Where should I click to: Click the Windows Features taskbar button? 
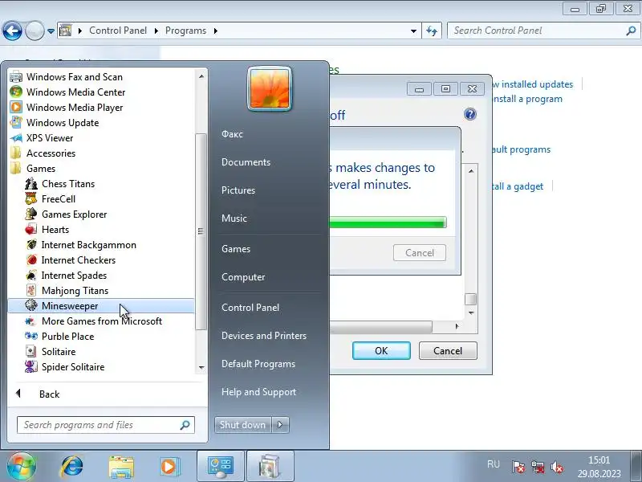[270, 467]
